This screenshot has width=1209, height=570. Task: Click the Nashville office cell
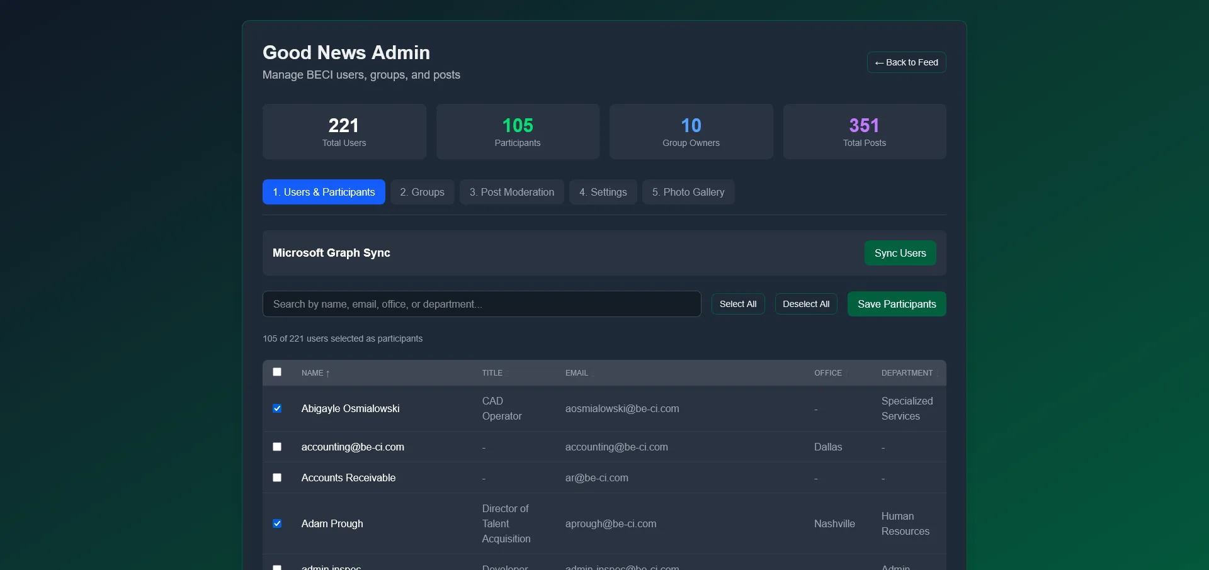click(834, 523)
